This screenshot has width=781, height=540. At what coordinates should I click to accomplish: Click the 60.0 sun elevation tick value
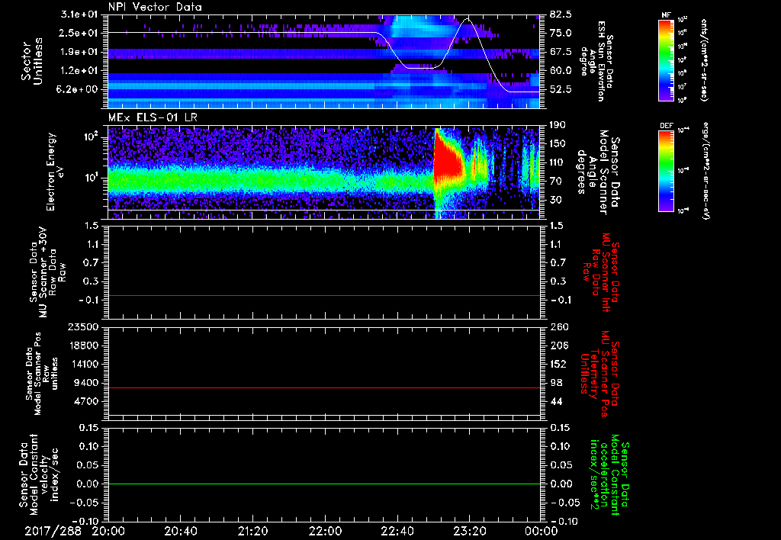561,71
